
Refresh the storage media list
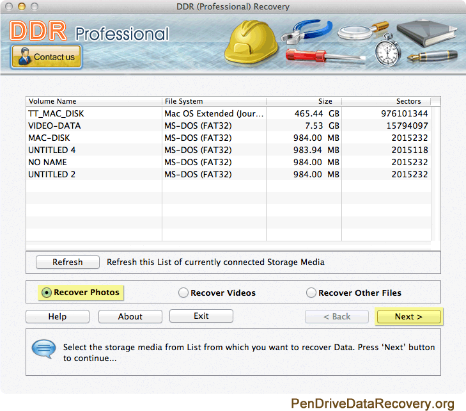click(x=68, y=262)
